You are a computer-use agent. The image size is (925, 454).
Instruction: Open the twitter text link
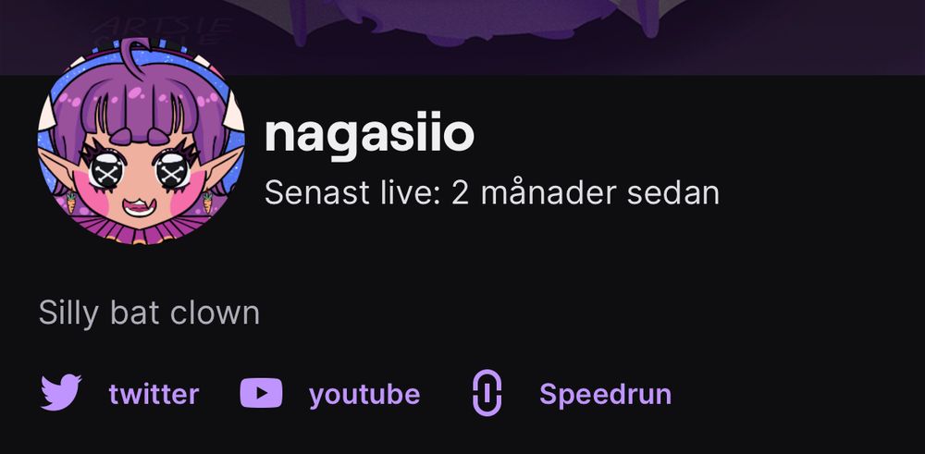154,394
